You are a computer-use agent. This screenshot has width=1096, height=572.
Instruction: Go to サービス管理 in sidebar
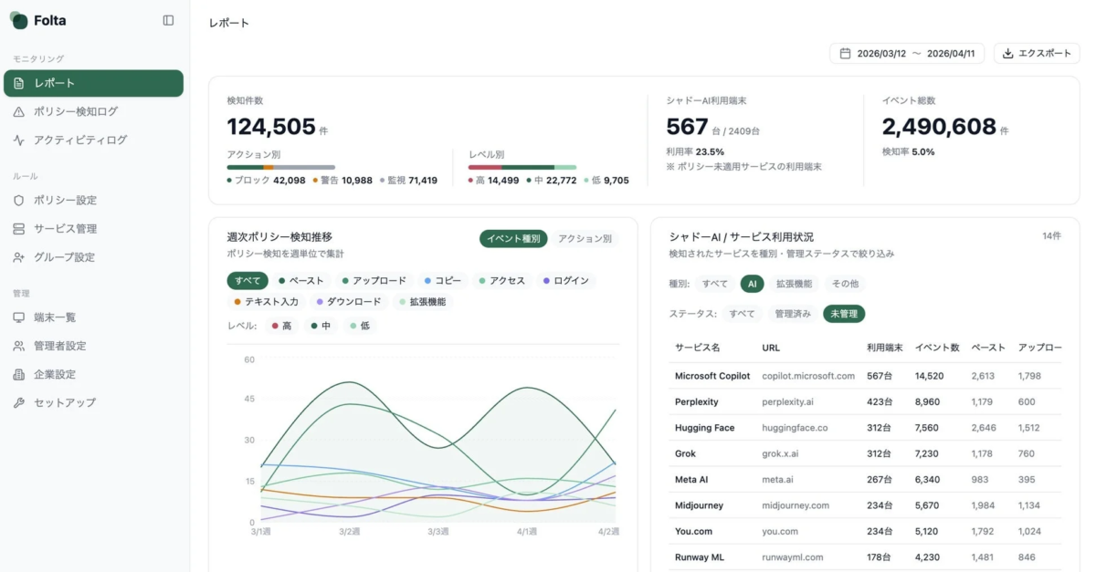coord(93,228)
